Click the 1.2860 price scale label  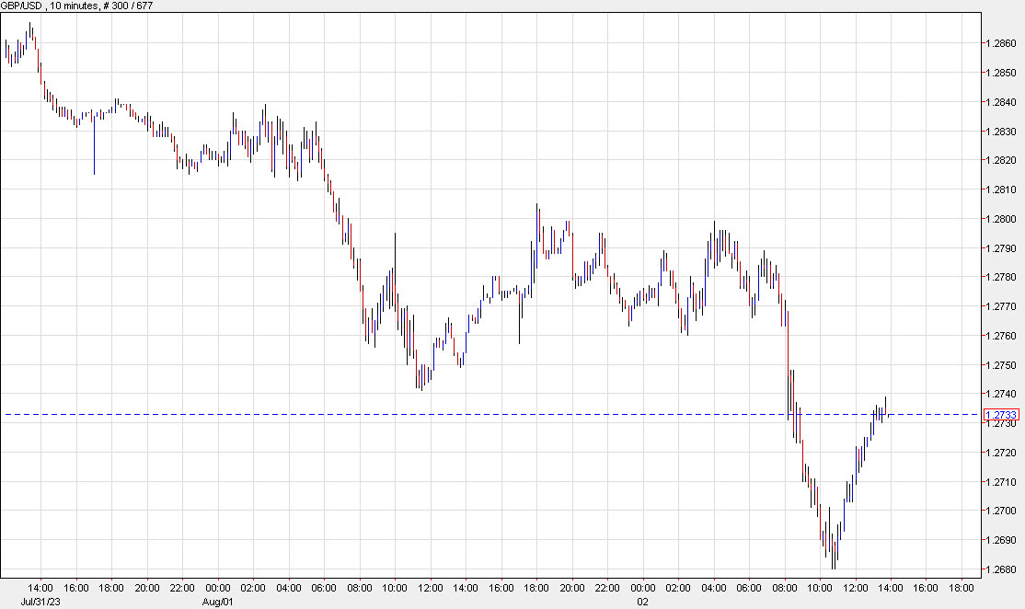point(1000,43)
